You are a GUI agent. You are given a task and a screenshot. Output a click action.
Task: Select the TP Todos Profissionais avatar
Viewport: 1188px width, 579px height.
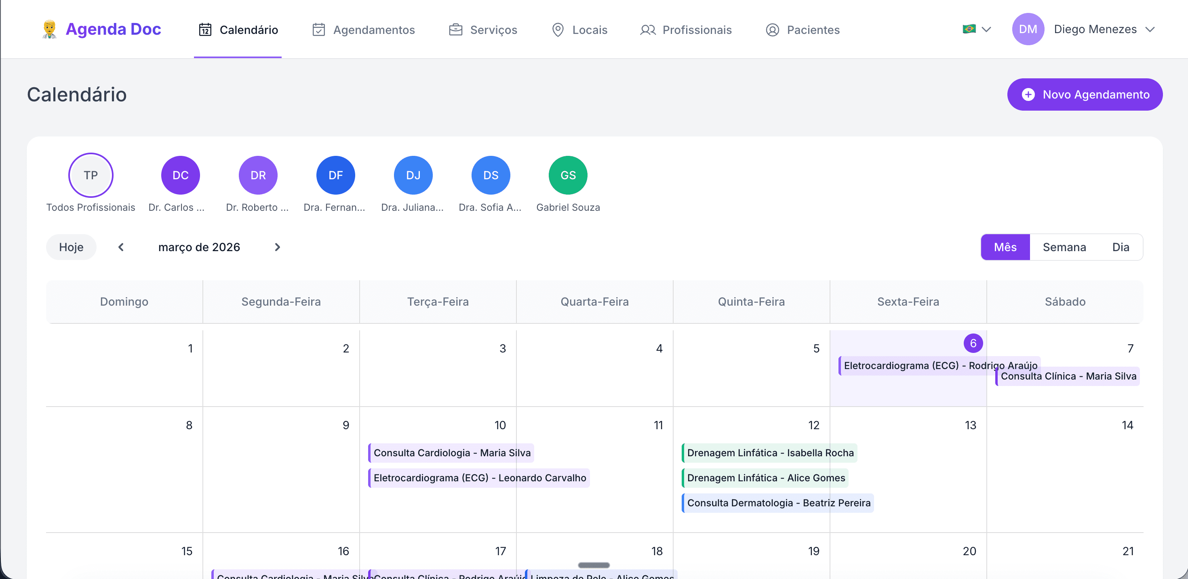91,175
